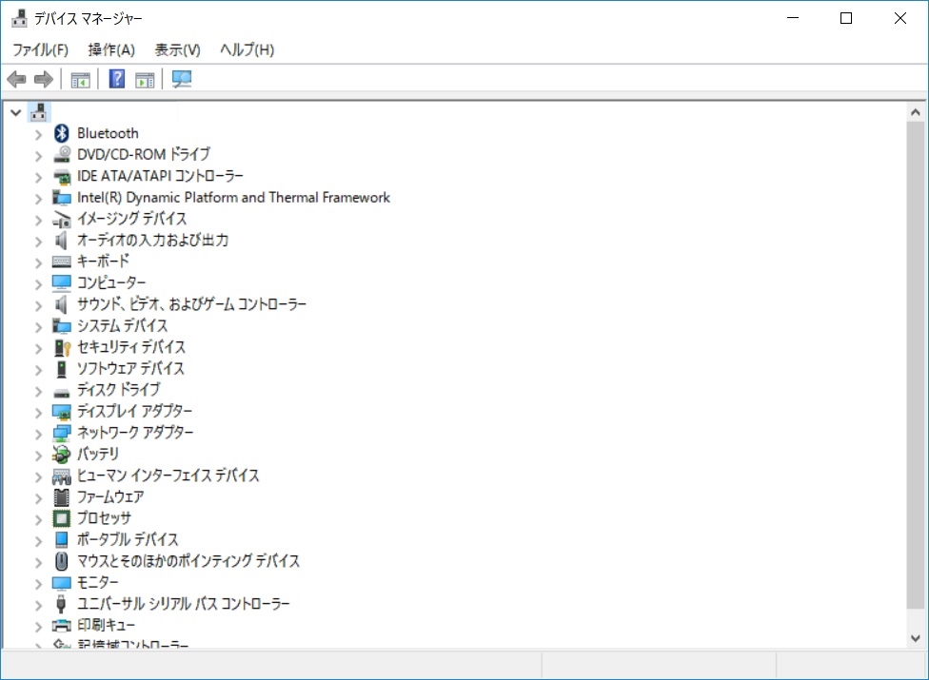Image resolution: width=929 pixels, height=680 pixels.
Task: Select the モニター label
Action: 98,582
